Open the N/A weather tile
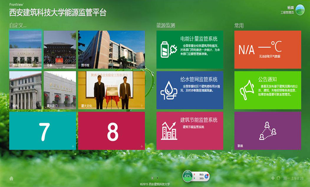This screenshot has height=187, width=310. point(268,49)
